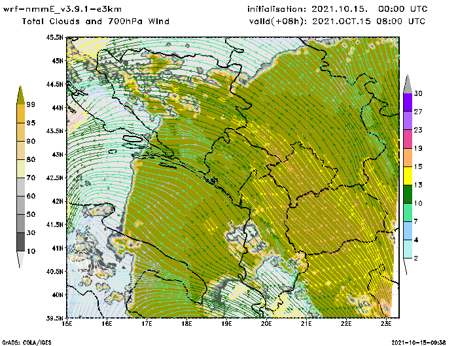Click the 80 value on the cloud legend
Viewport: 458px width, 346px height.
[x=31, y=159]
